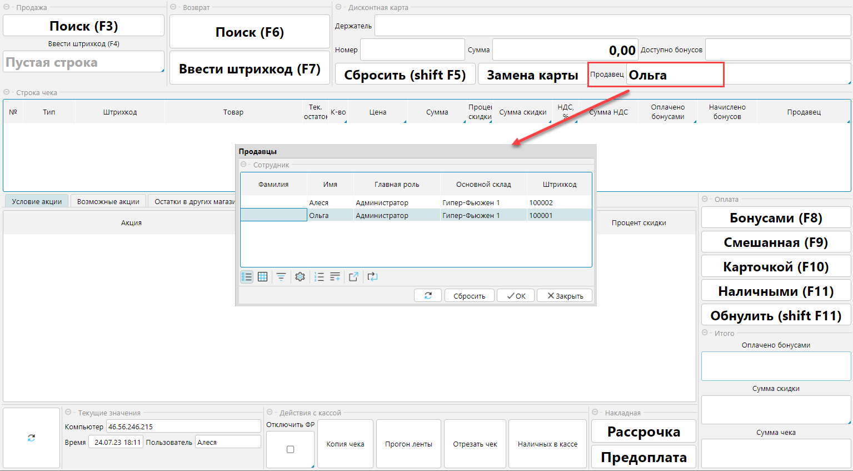The image size is (853, 471).
Task: Toggle the Отключить ФР checkbox
Action: [x=290, y=449]
